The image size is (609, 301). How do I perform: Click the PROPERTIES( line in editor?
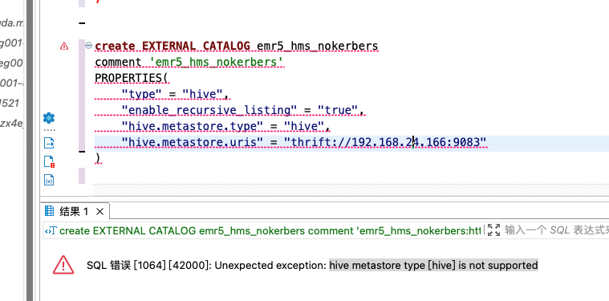[x=132, y=78]
